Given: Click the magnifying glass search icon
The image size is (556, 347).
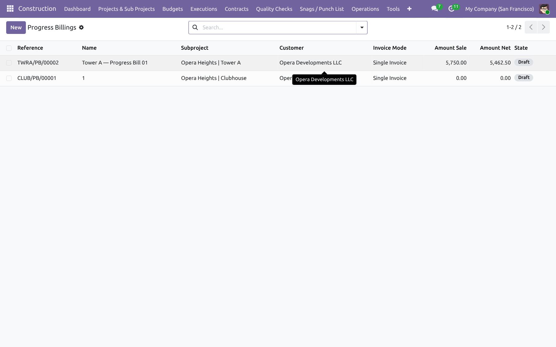Looking at the screenshot, I should 195,27.
